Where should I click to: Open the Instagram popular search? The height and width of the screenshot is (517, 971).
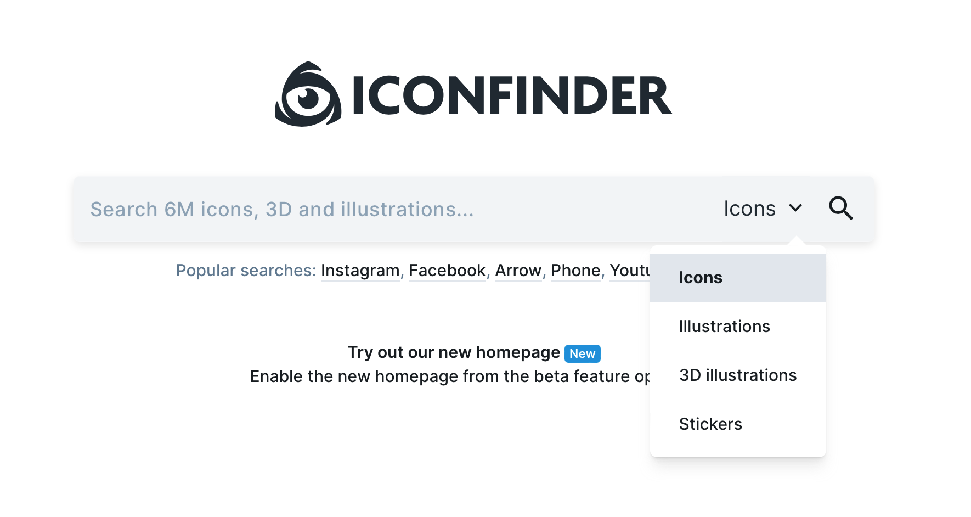[x=360, y=271]
